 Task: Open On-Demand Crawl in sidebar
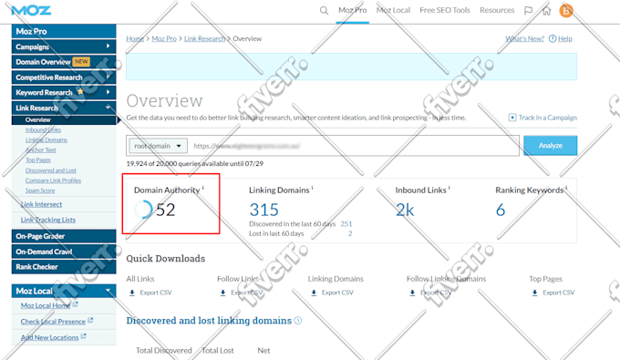tap(64, 252)
